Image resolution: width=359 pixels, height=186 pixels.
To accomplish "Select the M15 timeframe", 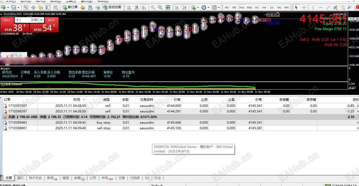I will (x=242, y=7).
